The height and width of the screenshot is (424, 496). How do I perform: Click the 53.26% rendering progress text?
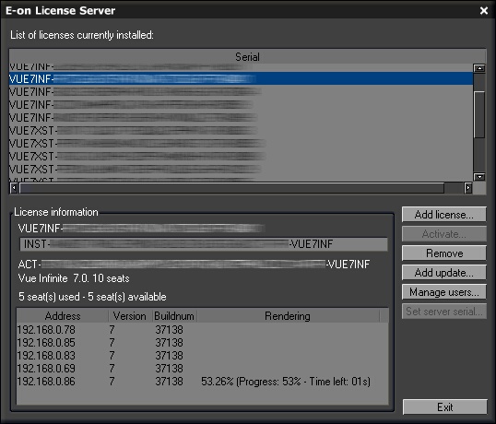(286, 382)
